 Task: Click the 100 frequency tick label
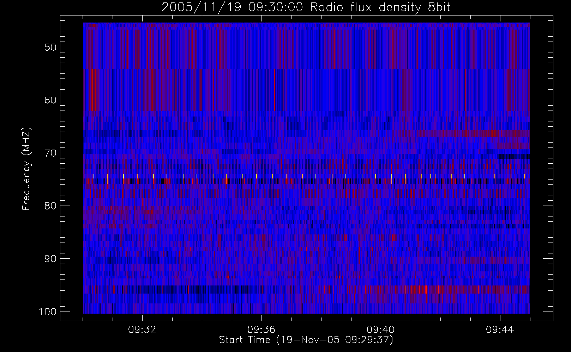tap(47, 312)
